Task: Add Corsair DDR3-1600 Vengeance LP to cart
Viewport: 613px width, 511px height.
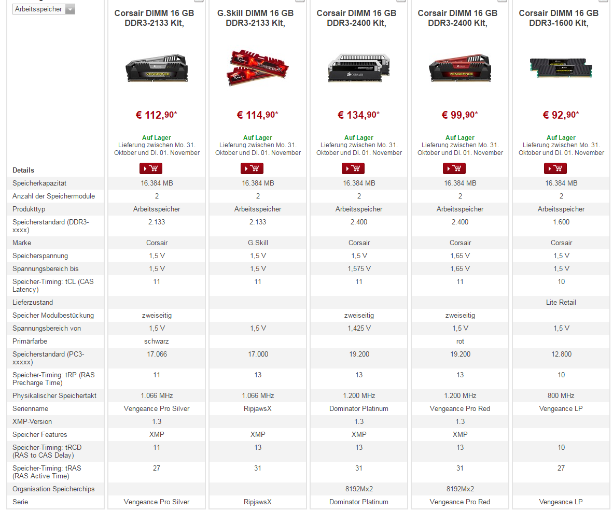Action: (555, 168)
